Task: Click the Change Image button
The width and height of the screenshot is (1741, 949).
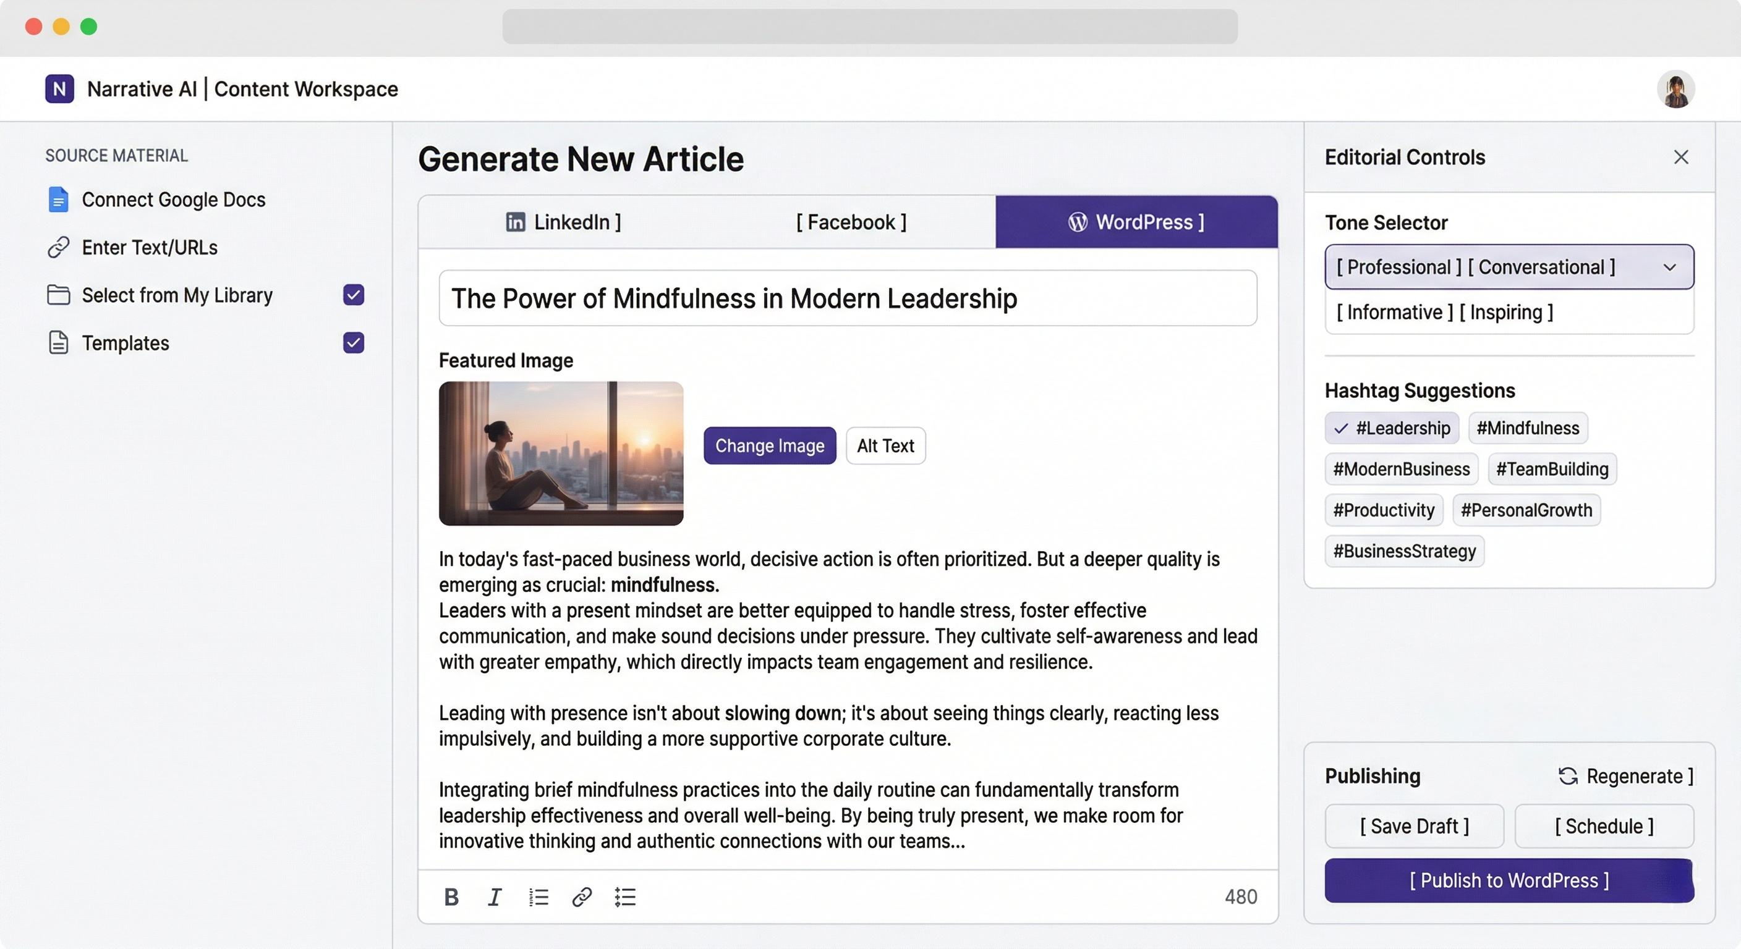Action: (769, 446)
